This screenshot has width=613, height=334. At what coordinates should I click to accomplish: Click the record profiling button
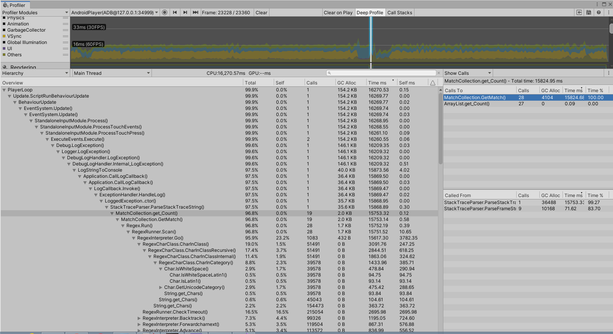tap(165, 12)
